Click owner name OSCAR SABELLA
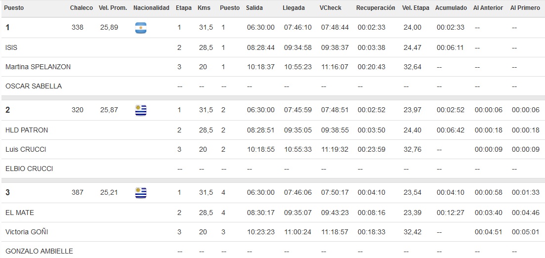Image resolution: width=545 pixels, height=258 pixels. [34, 86]
